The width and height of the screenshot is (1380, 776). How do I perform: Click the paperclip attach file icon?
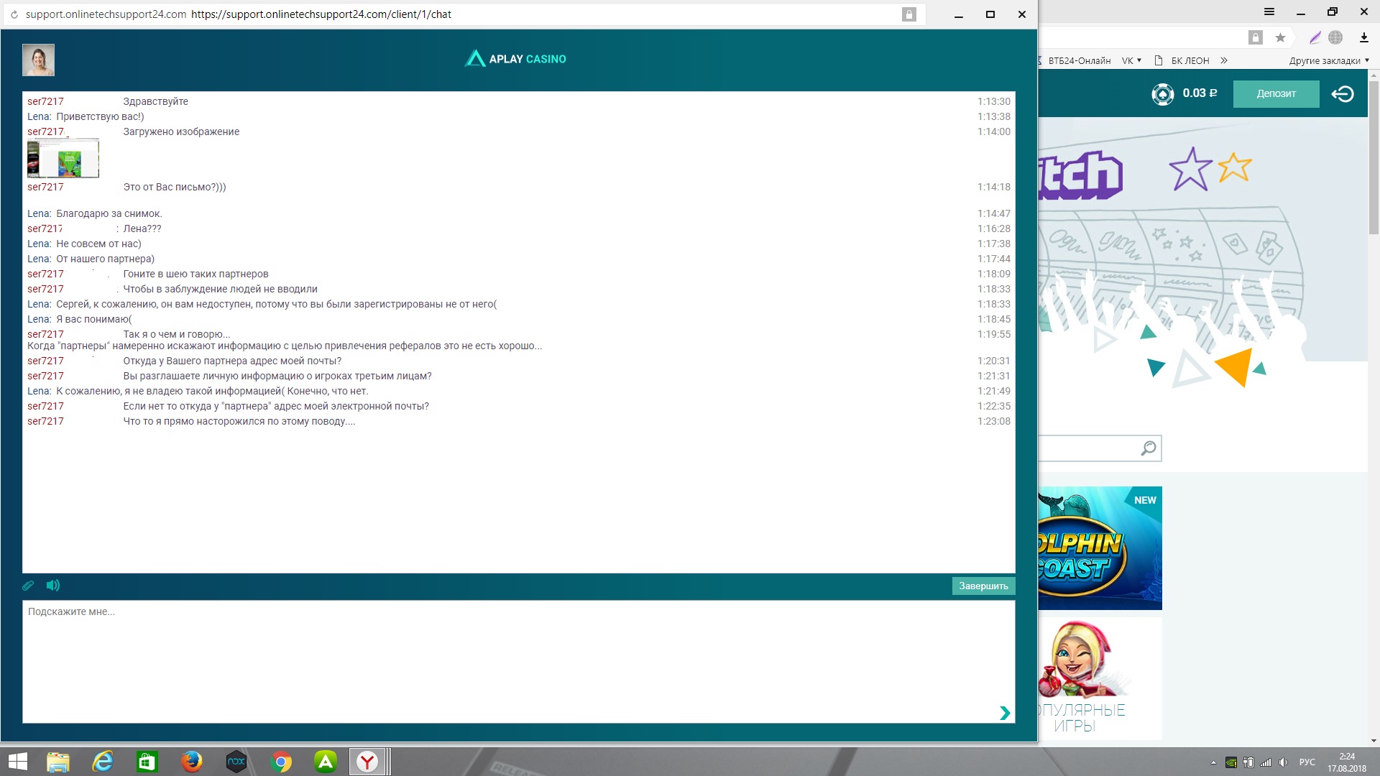(x=28, y=586)
